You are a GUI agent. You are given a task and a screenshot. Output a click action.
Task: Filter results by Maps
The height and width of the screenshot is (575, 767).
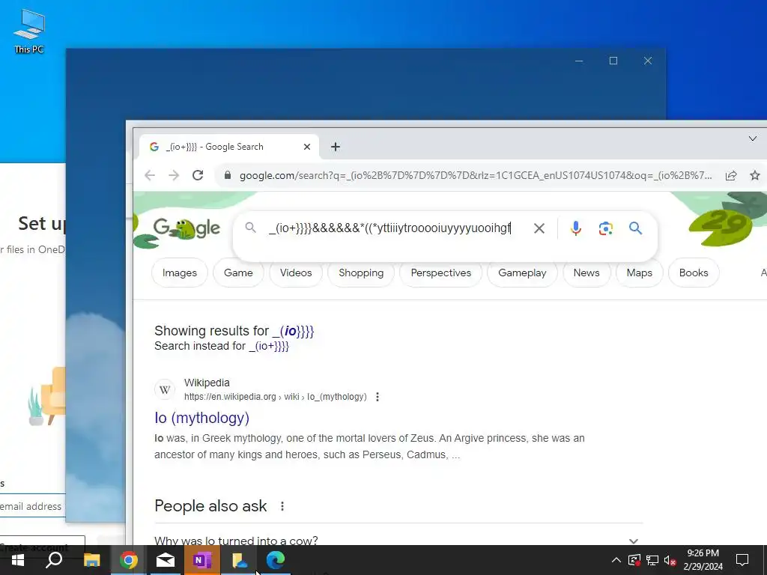pos(640,273)
